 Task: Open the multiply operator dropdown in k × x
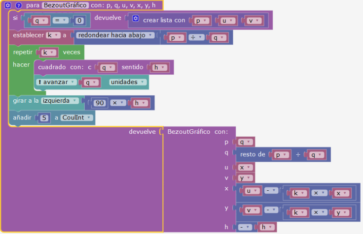(319, 193)
